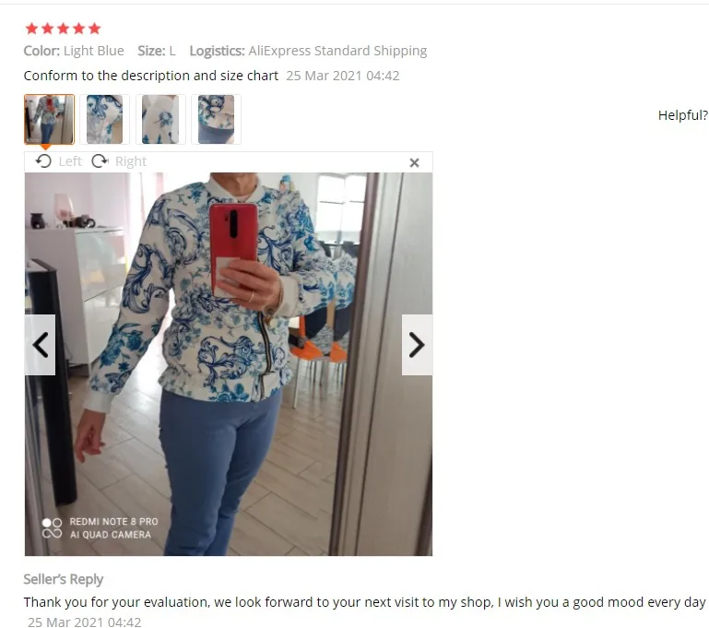Image resolution: width=709 pixels, height=628 pixels.
Task: Click the fifth red rating star
Action: point(95,29)
